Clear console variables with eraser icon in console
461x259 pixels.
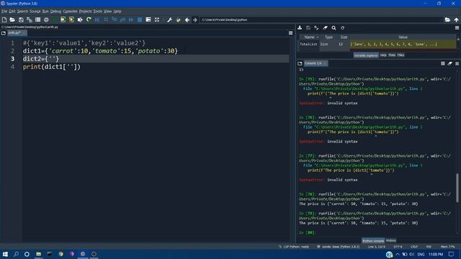(449, 63)
